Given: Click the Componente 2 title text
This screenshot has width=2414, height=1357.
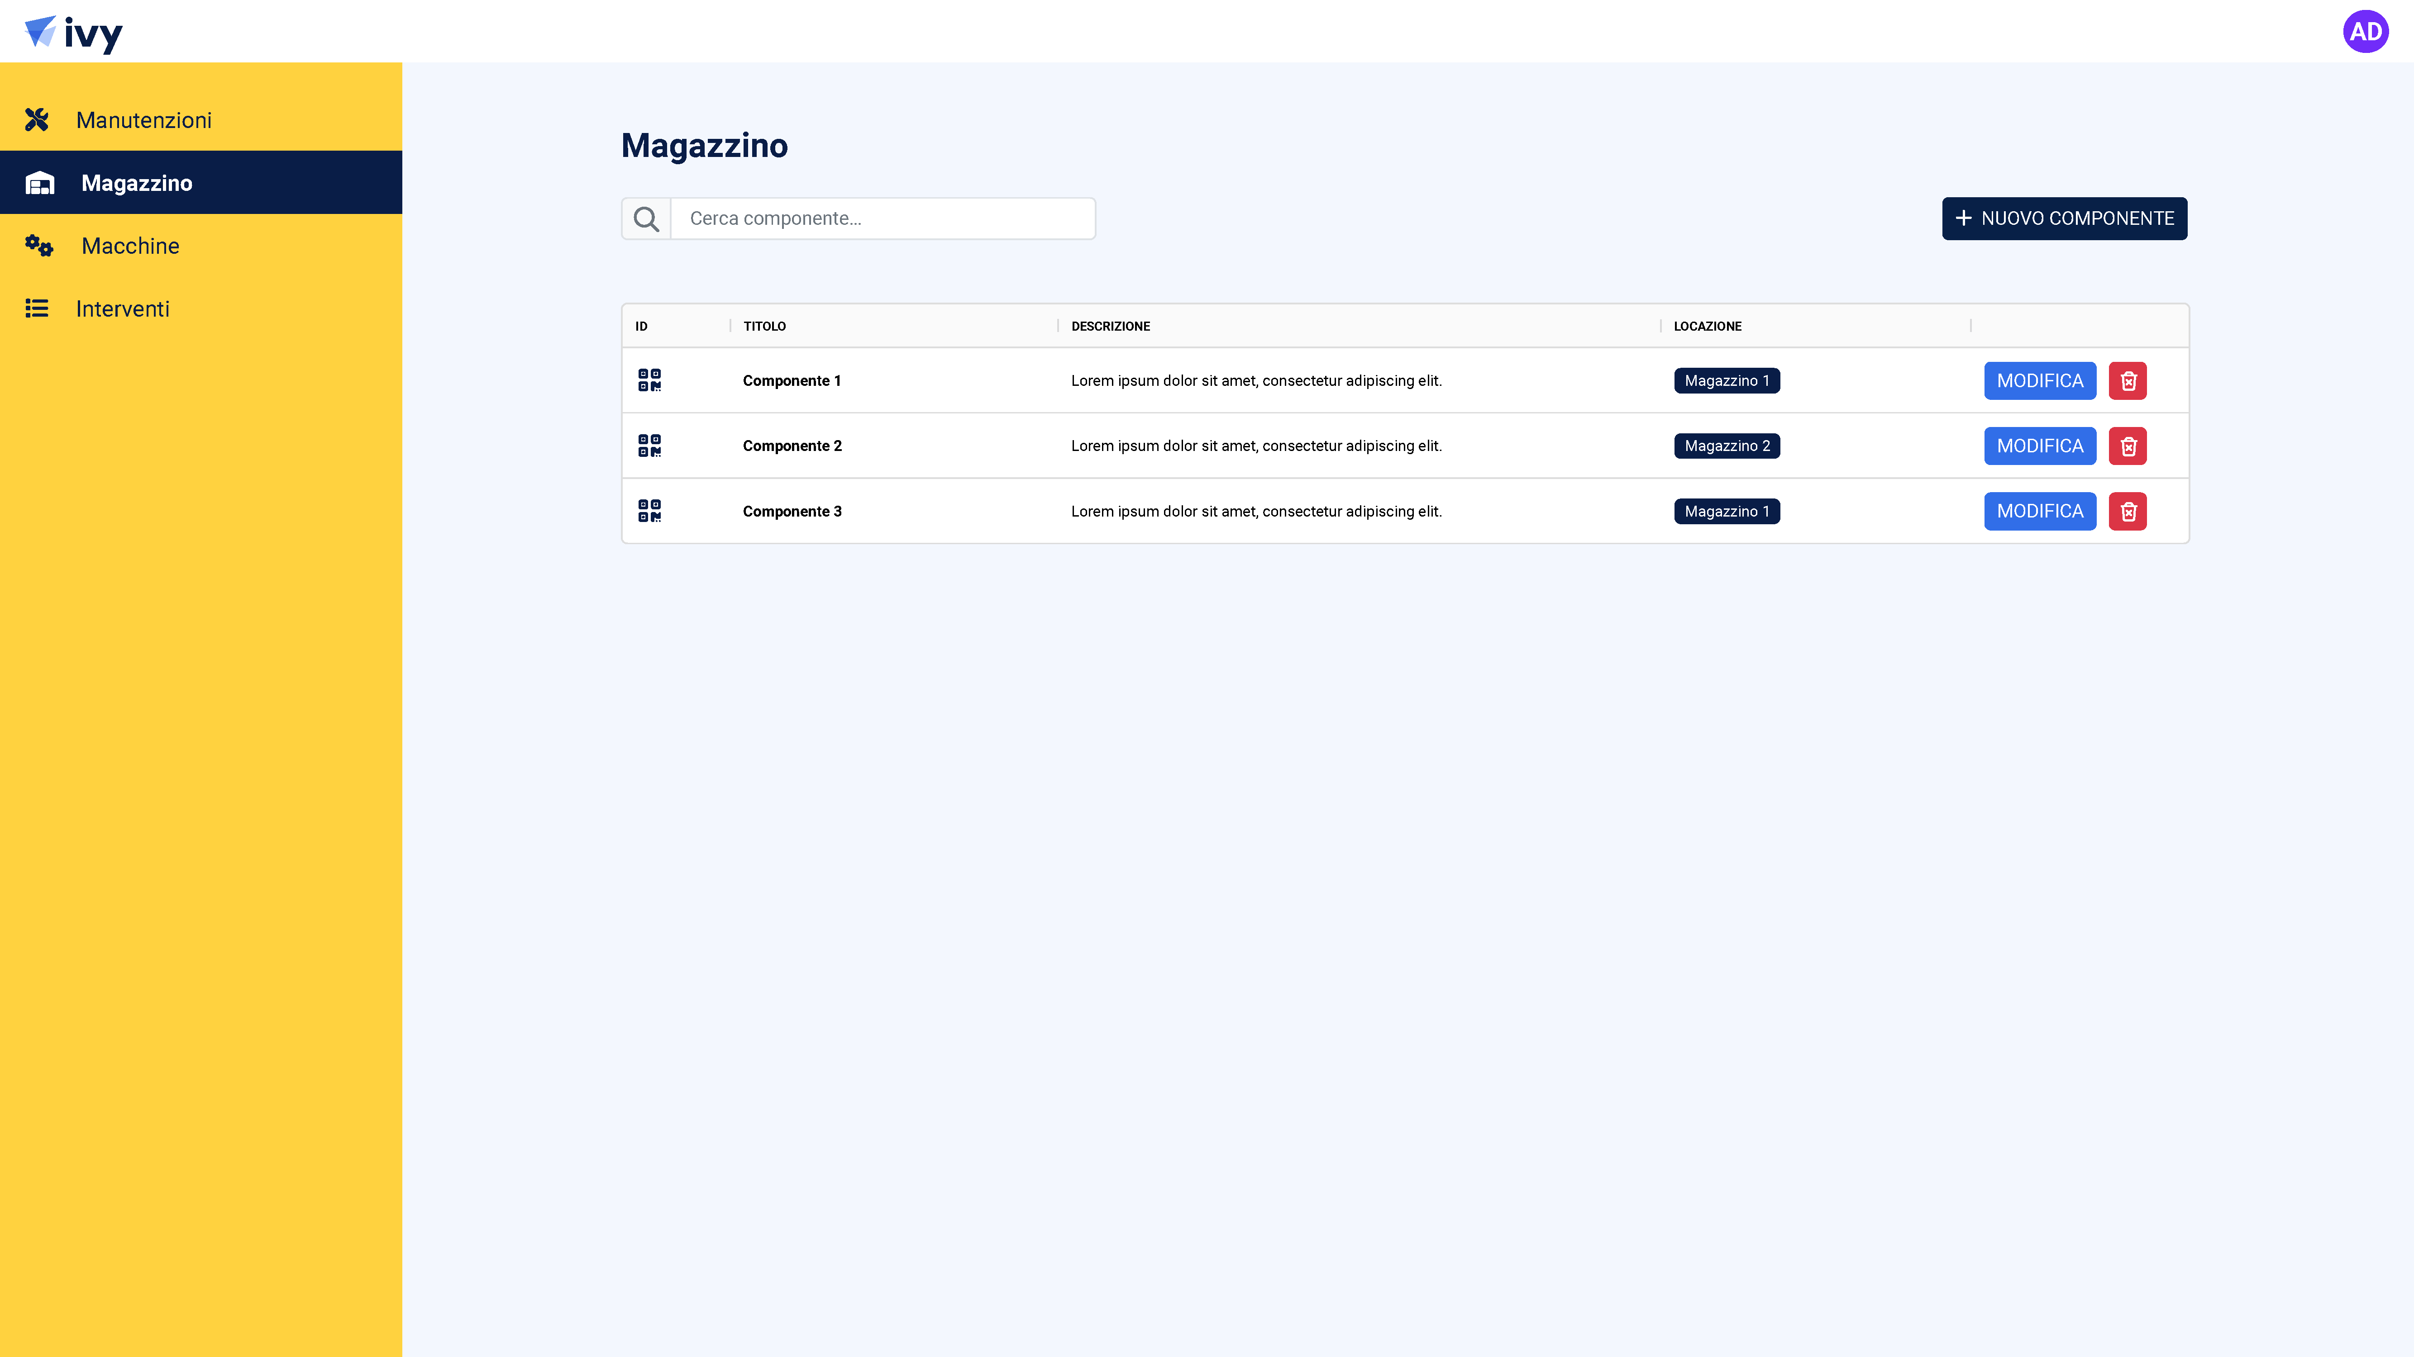Looking at the screenshot, I should tap(792, 446).
